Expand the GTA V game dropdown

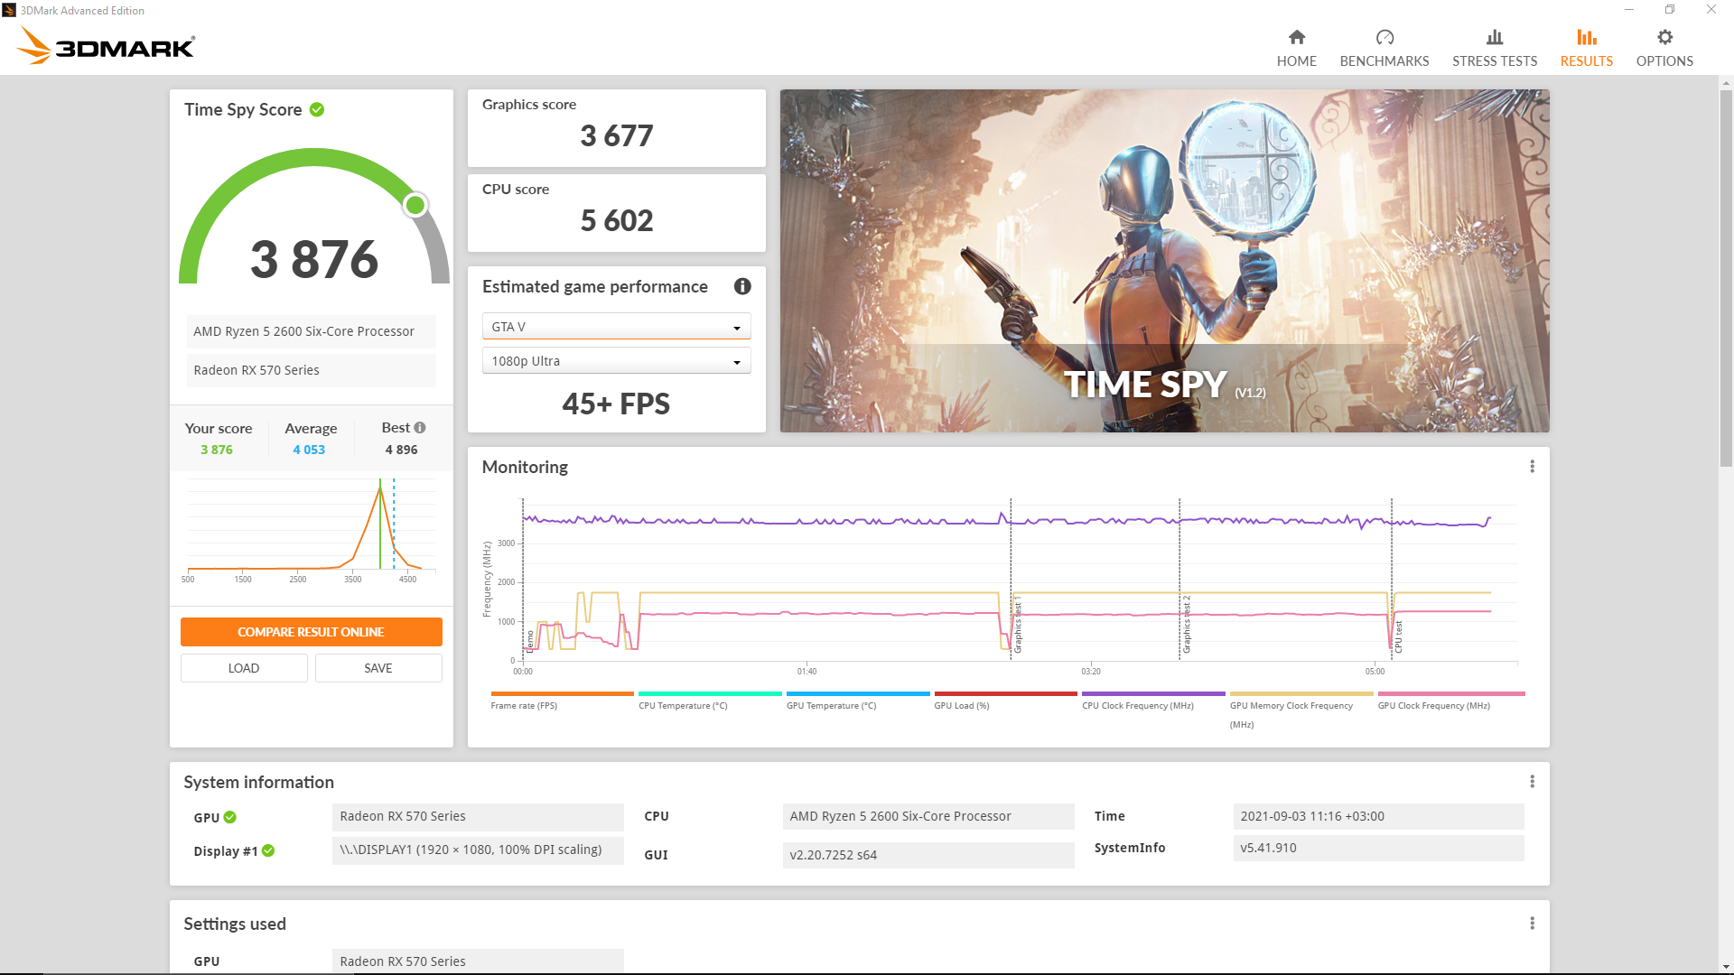[x=616, y=327]
